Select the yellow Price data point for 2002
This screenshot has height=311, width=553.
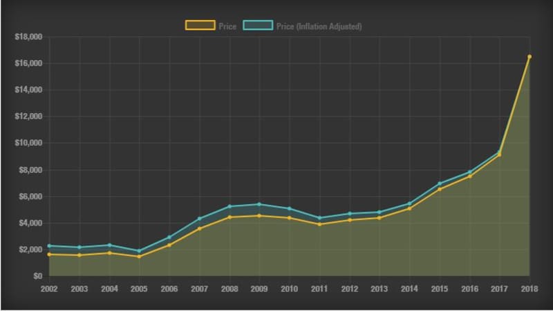pyautogui.click(x=49, y=254)
